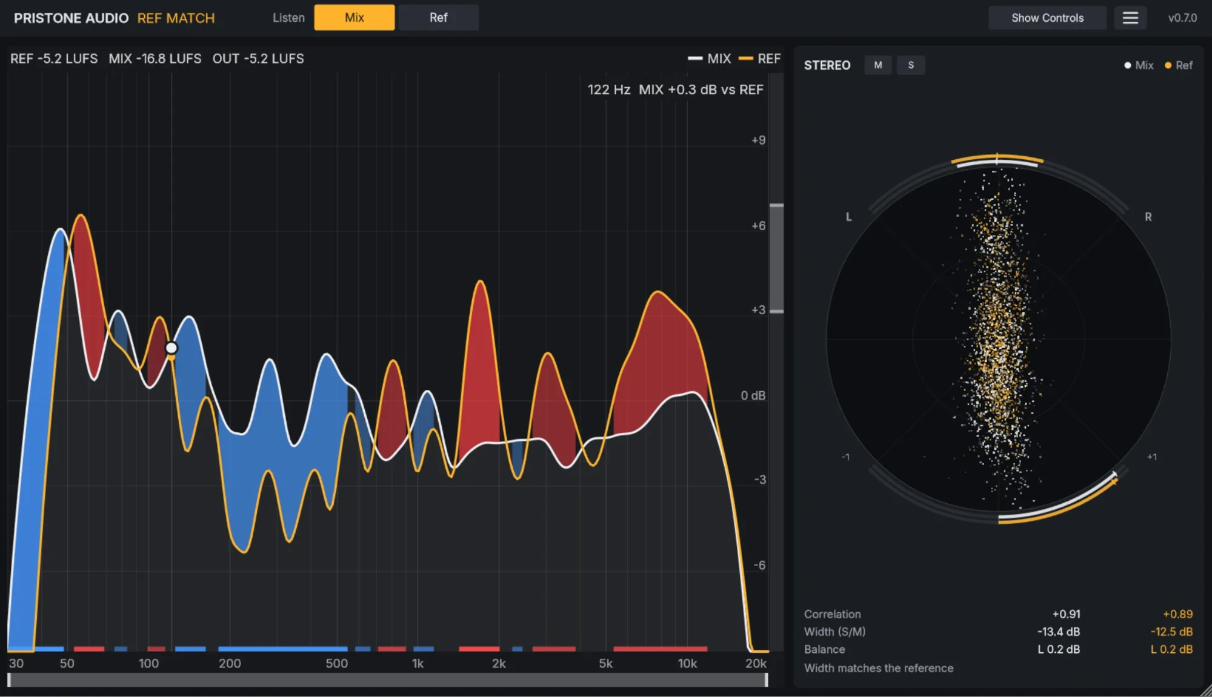Click the PRISTONE AUDIO brand name
The image size is (1212, 697).
coord(71,18)
